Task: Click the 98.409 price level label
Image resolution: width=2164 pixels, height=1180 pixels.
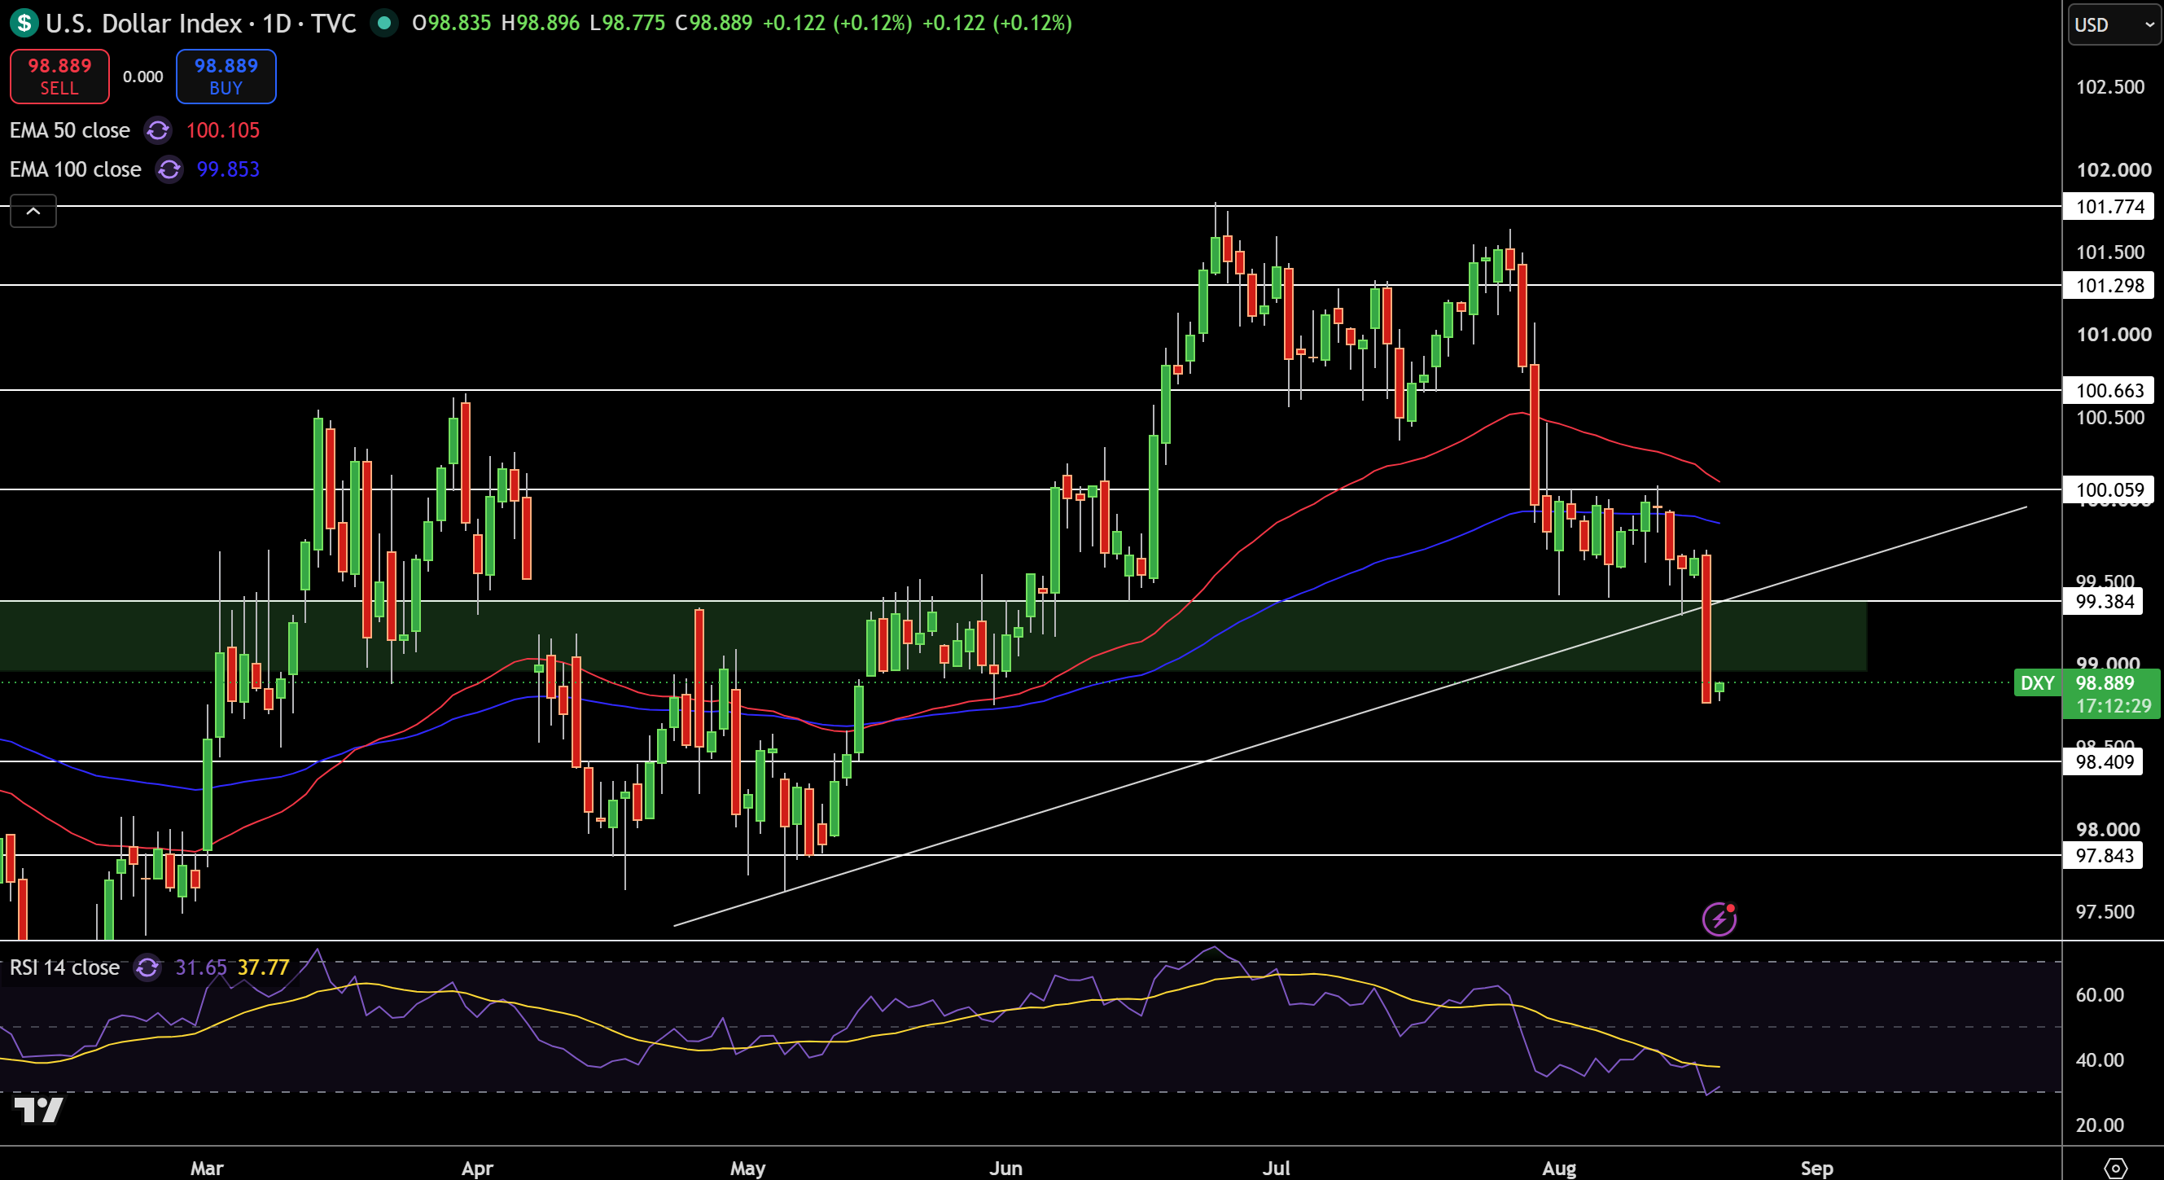Action: (x=2104, y=762)
